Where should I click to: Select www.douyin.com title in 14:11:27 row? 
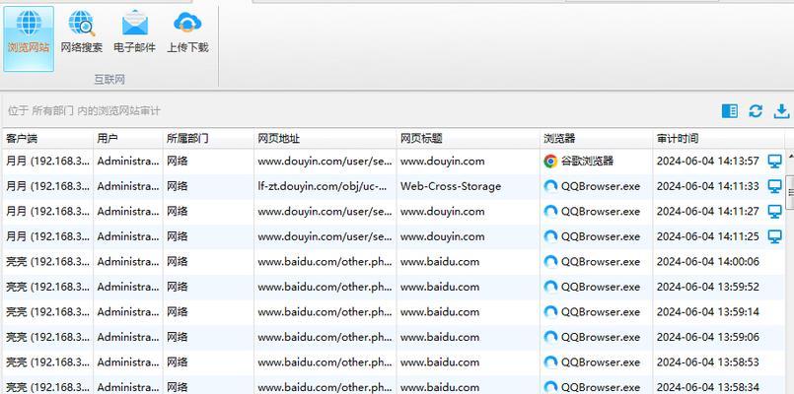click(442, 212)
